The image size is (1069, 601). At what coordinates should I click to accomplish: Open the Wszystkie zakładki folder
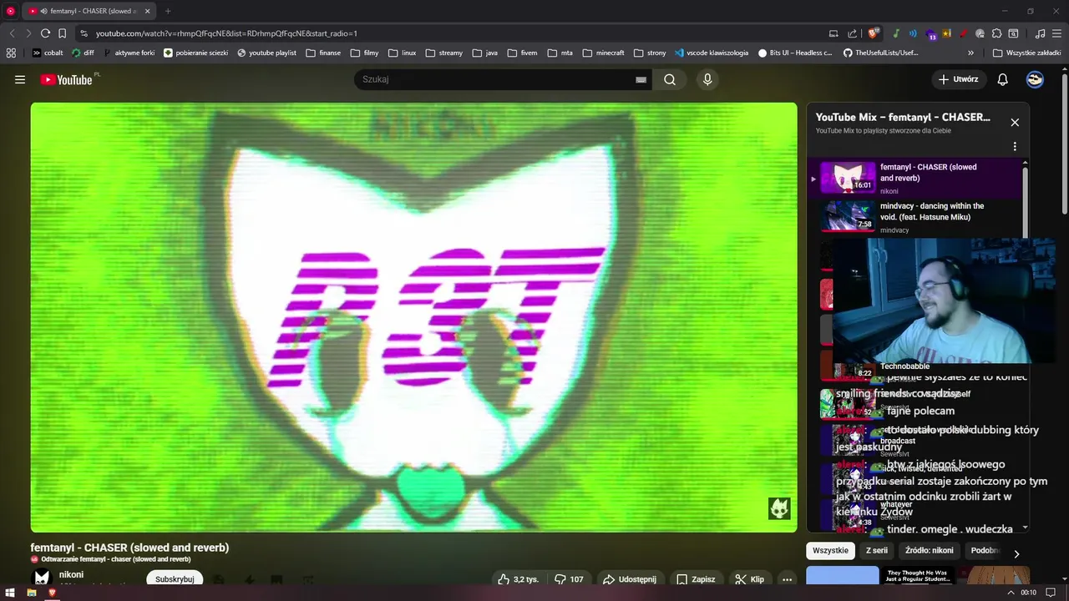1027,53
